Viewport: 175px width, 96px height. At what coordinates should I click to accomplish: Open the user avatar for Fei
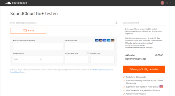(x=162, y=3)
